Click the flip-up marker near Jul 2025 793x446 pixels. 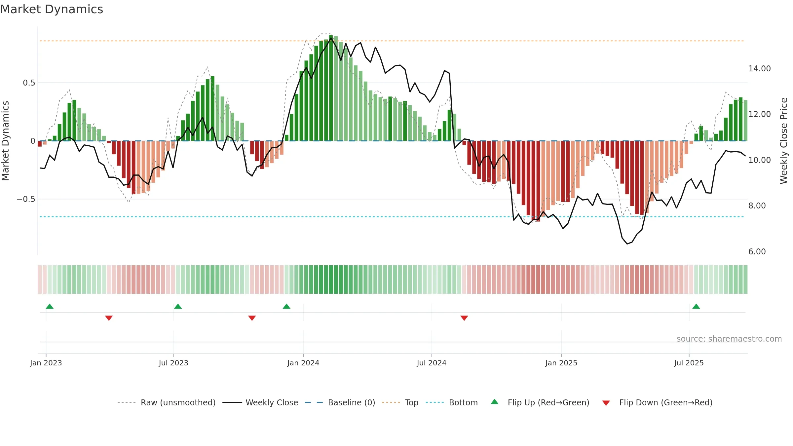tap(696, 306)
